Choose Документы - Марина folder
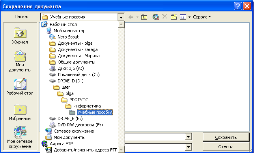Screen dimensions: 254x153 click(78, 56)
